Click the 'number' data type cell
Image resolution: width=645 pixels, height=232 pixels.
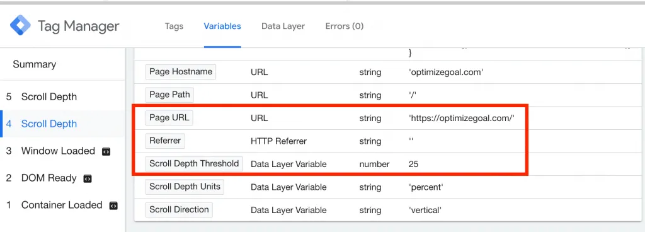(x=374, y=165)
